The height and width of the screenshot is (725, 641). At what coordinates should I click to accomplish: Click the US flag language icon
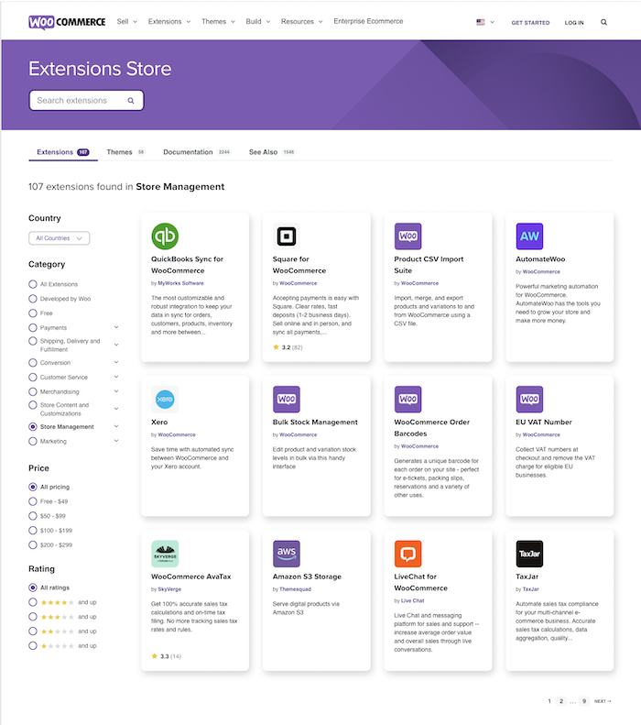pos(480,22)
